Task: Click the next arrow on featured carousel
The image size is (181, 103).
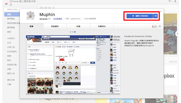Action: click(177, 34)
